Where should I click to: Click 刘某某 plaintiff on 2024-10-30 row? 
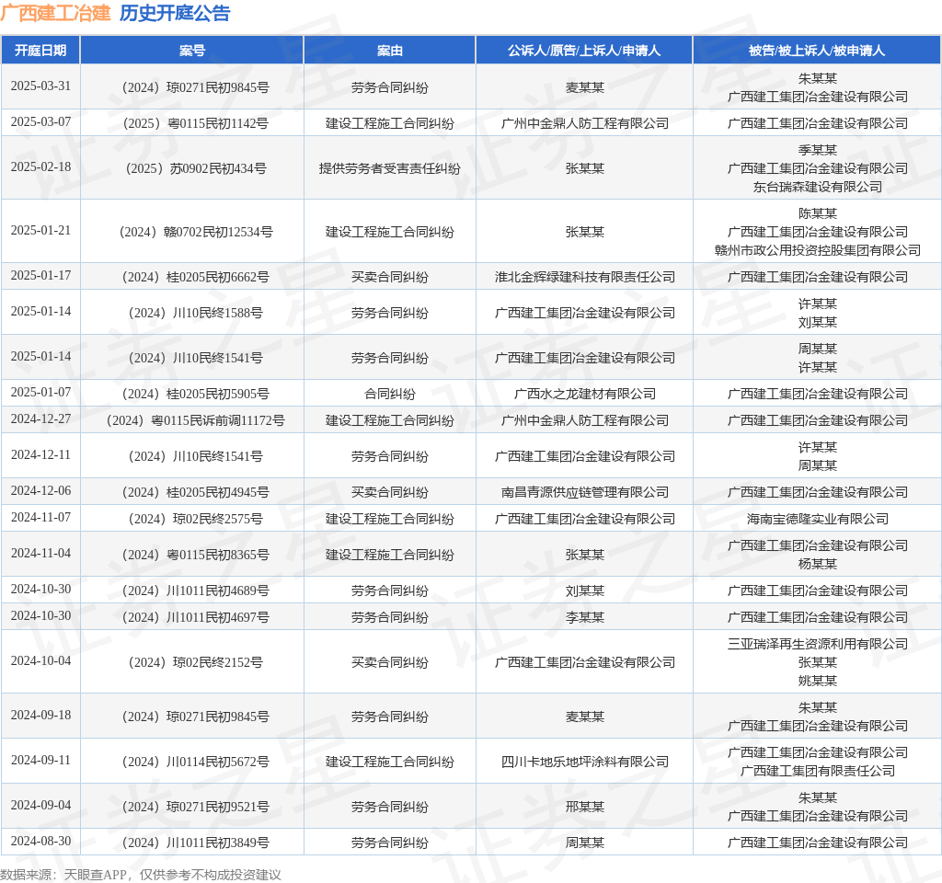(x=584, y=591)
